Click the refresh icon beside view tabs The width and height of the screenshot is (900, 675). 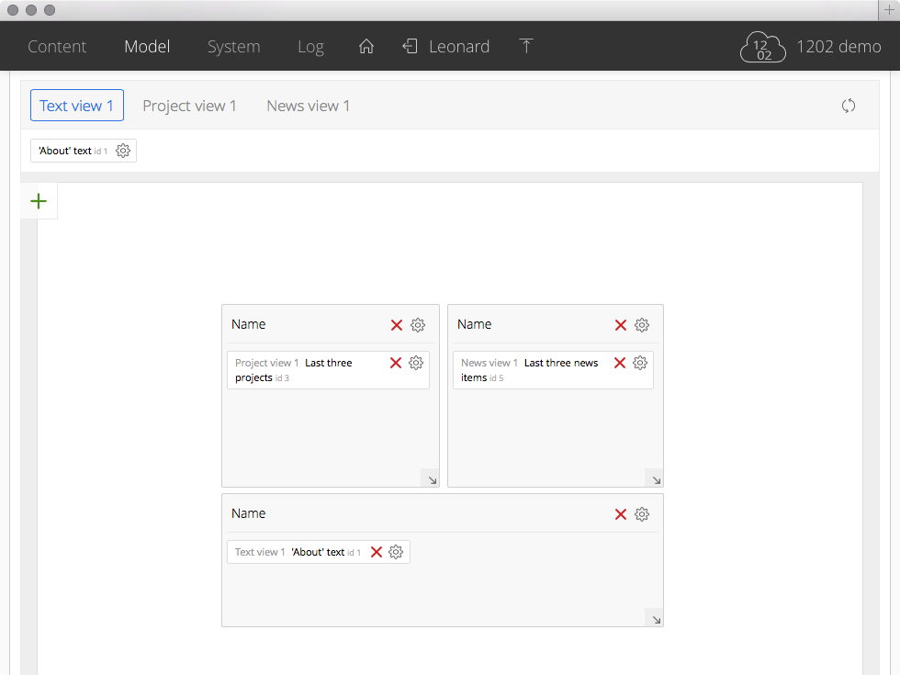point(849,106)
